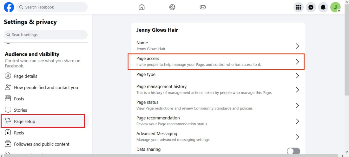This screenshot has width=349, height=157.
Task: Click the Search Facebook field
Action: [52, 7]
